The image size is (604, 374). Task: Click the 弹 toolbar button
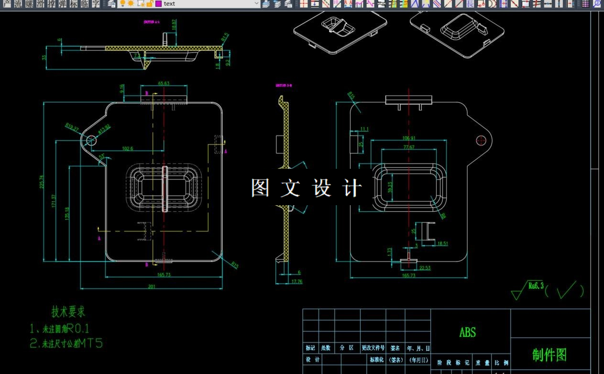(62, 4)
